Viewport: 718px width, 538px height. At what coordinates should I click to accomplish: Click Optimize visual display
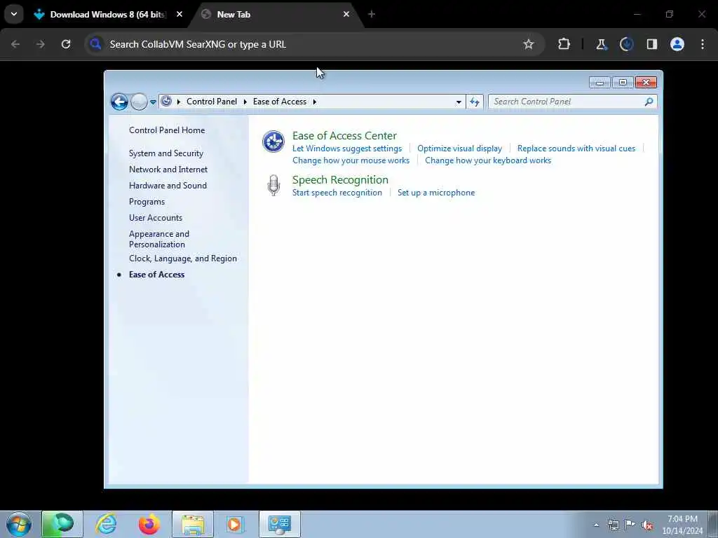[459, 149]
